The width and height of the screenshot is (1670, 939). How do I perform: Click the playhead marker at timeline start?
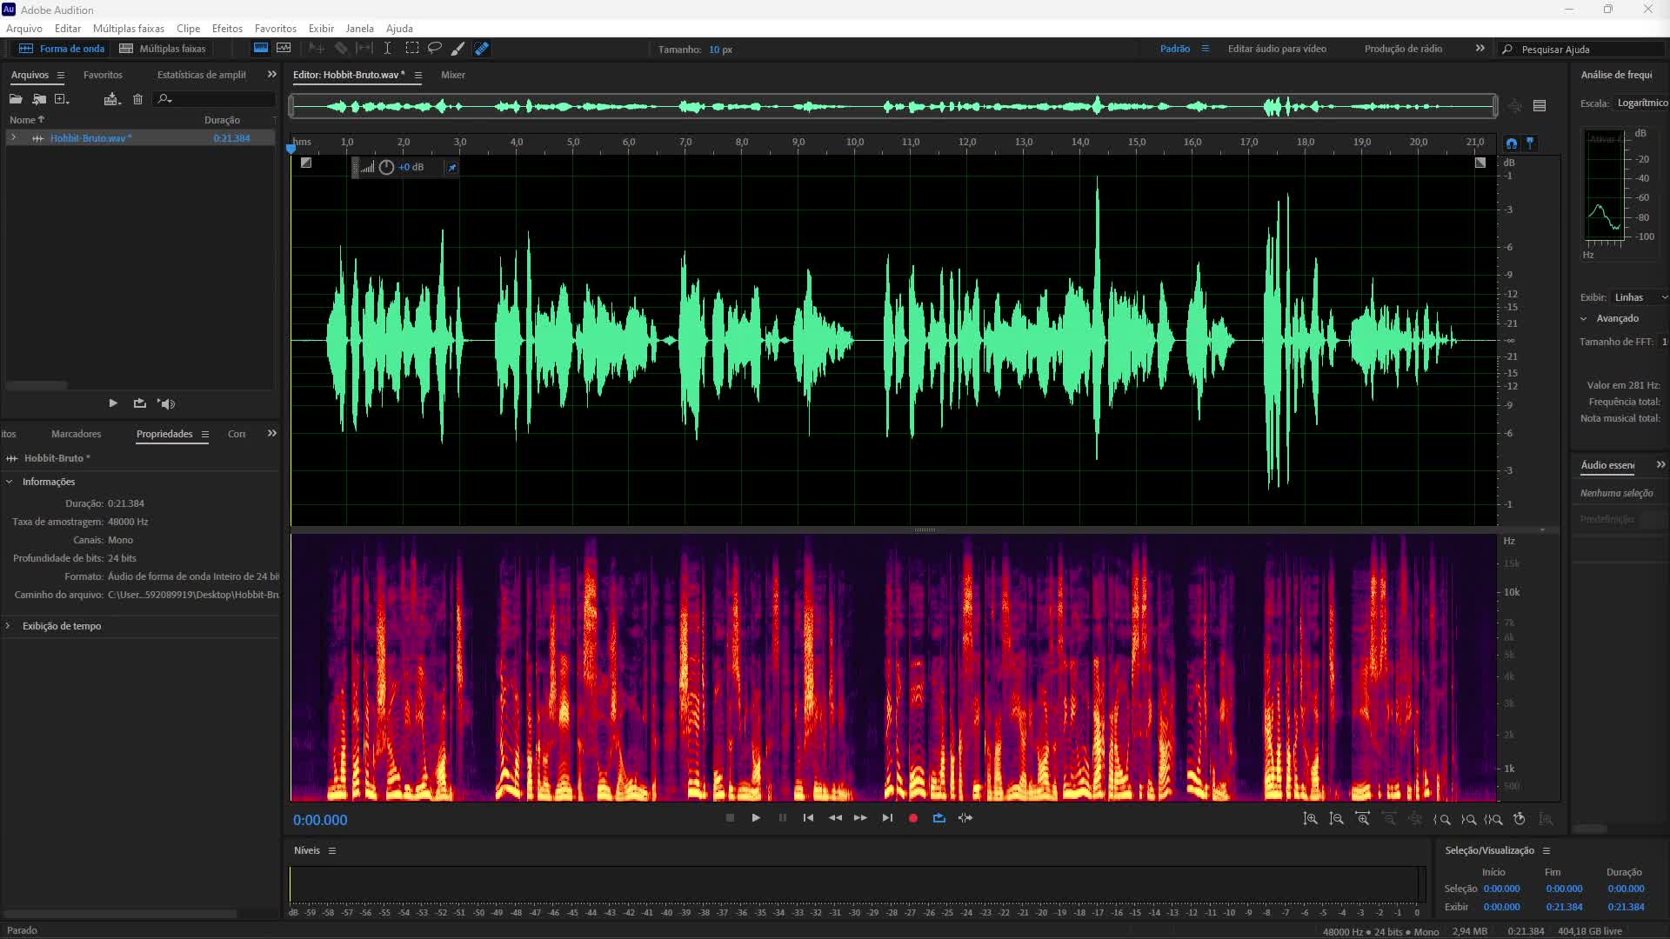tap(291, 148)
